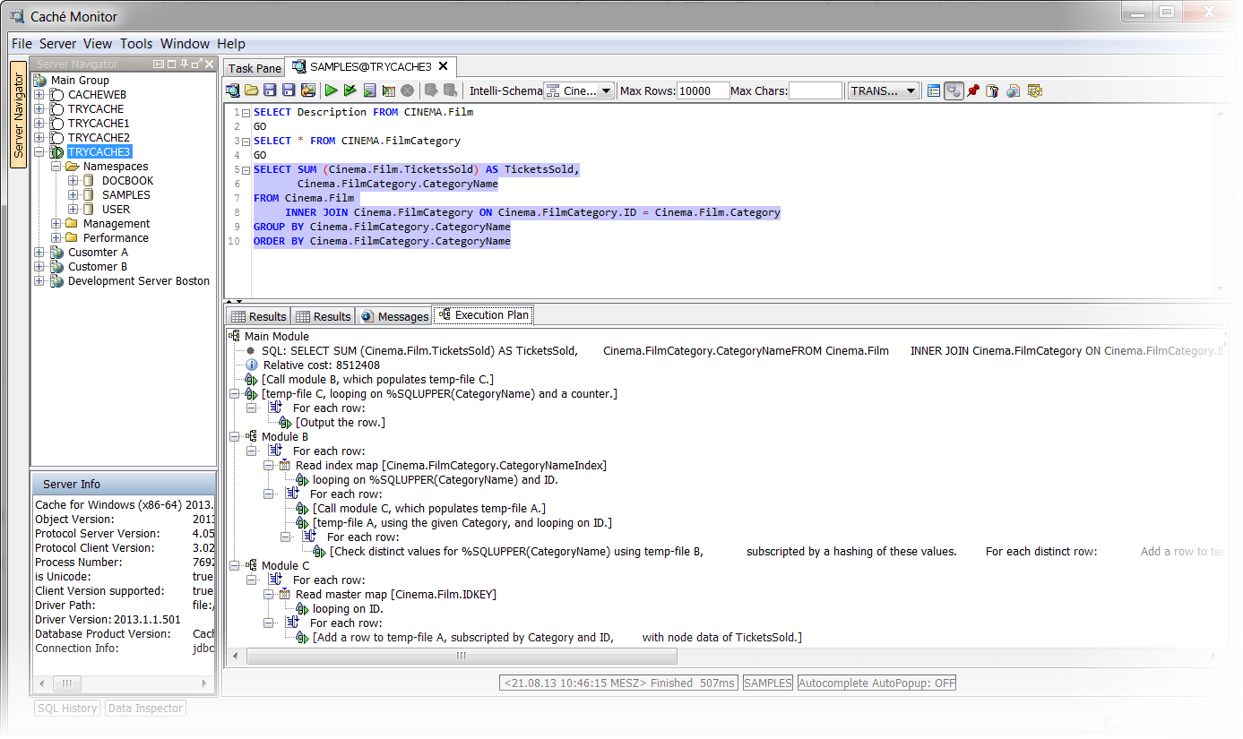Viewport: 1243px width, 739px height.
Task: Open the Tools menu
Action: click(136, 43)
